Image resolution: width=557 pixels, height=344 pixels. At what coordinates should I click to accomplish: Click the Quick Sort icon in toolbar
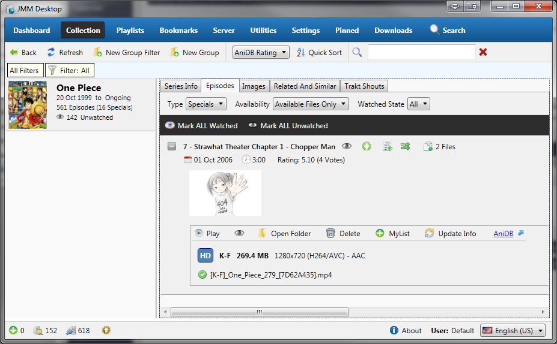click(x=302, y=52)
